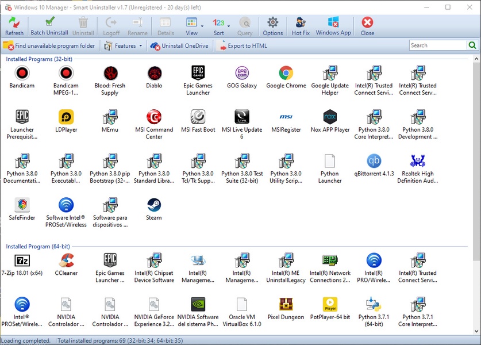Open the Options gear icon

tap(273, 26)
